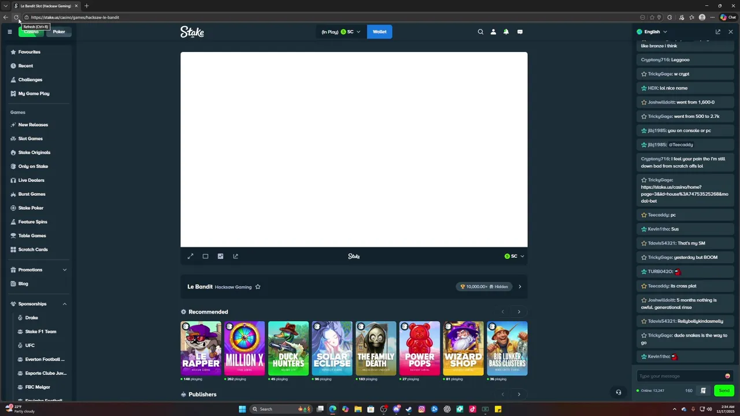Enter fullscreen mode for the game
Viewport: 740px width, 416px height.
pos(190,256)
